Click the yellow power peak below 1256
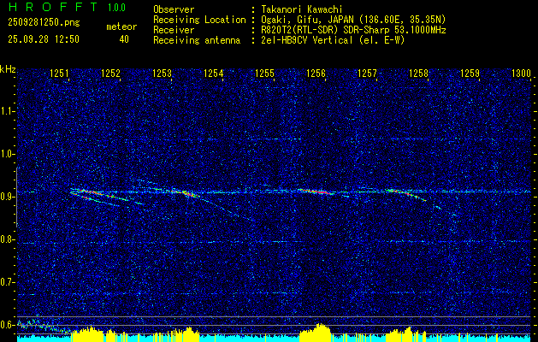 (x=316, y=333)
